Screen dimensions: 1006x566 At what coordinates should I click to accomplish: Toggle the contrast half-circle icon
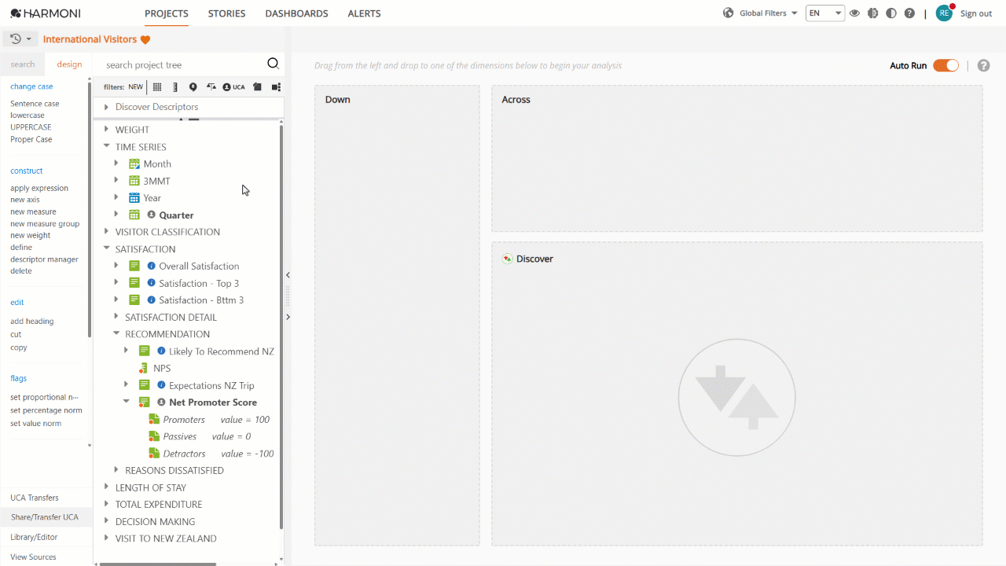point(891,13)
